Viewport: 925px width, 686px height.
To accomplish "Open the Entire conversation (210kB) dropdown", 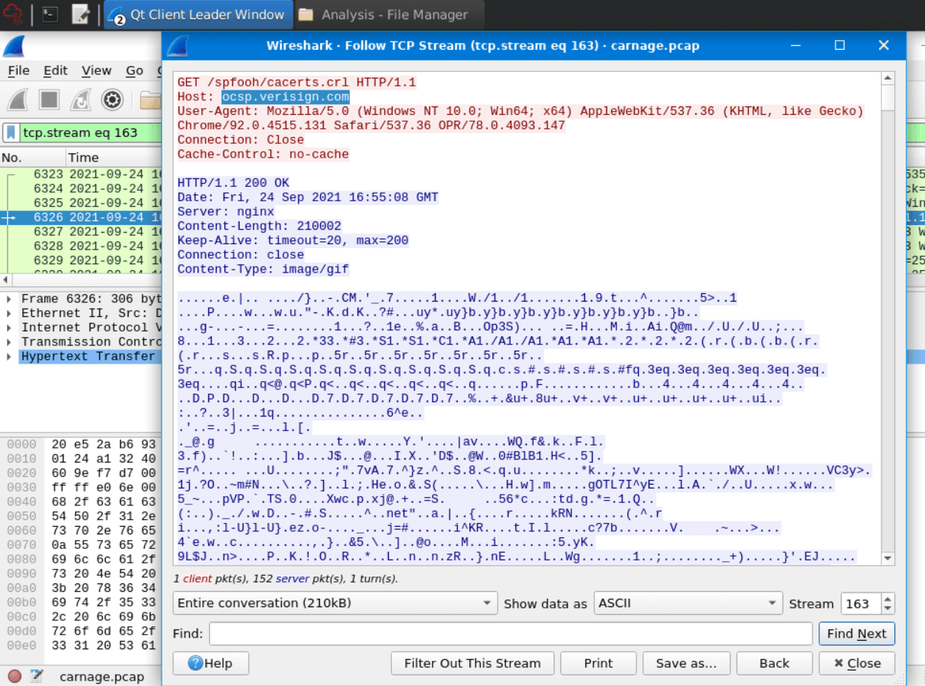I will pyautogui.click(x=335, y=603).
